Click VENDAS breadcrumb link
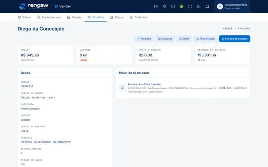Image resolution: width=268 pixels, height=167 pixels. [x=228, y=29]
